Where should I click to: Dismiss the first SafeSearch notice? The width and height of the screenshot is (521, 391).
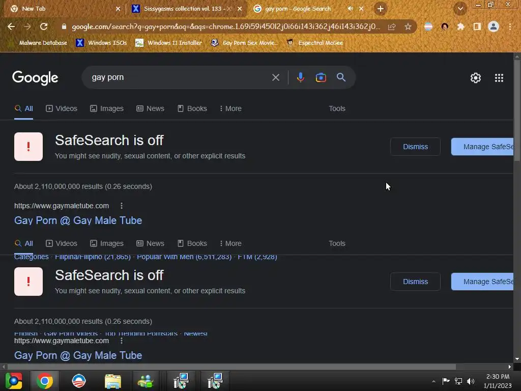point(415,147)
